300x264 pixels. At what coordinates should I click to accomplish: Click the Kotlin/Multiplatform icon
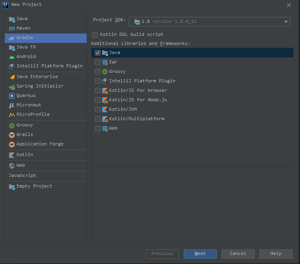(x=105, y=119)
